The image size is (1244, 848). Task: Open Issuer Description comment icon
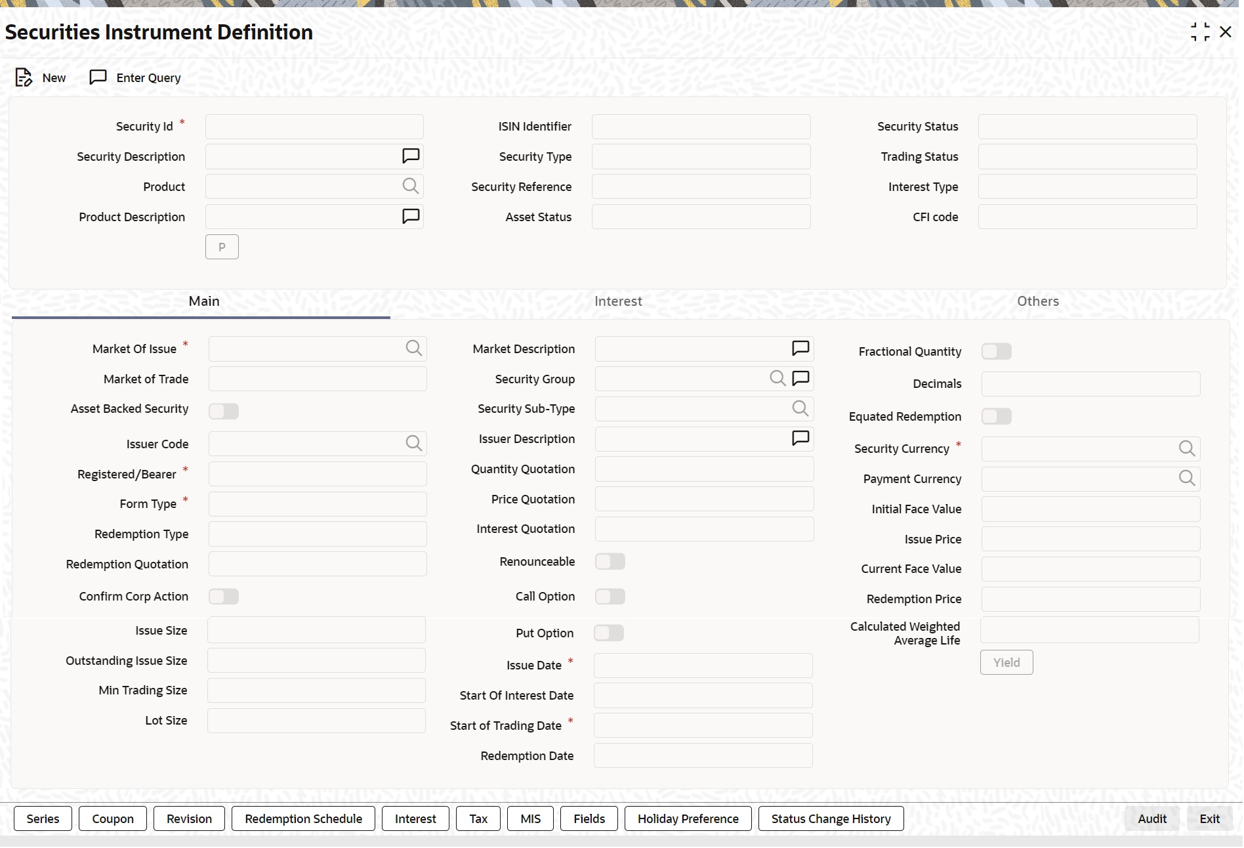click(x=800, y=438)
